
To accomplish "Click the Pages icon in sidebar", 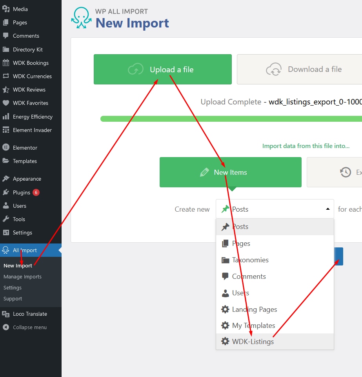I will (x=6, y=22).
